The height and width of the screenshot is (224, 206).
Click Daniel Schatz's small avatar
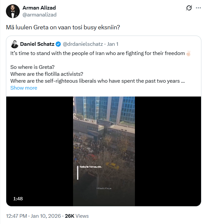pyautogui.click(x=14, y=44)
